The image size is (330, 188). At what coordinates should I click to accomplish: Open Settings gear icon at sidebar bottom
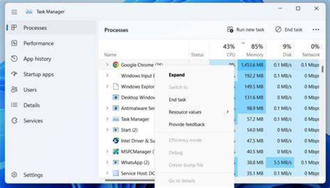(14, 175)
